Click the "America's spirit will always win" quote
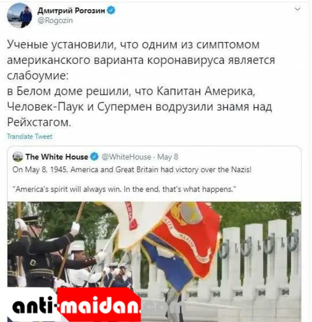This screenshot has height=322, width=312. (x=124, y=189)
